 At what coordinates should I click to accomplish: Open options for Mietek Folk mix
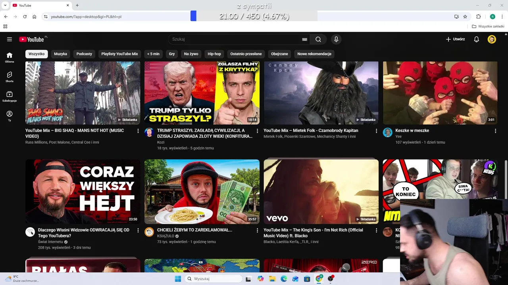coord(376,131)
